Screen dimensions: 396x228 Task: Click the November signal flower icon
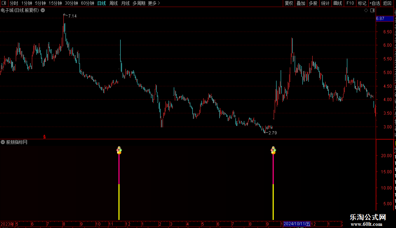[x=119, y=150]
